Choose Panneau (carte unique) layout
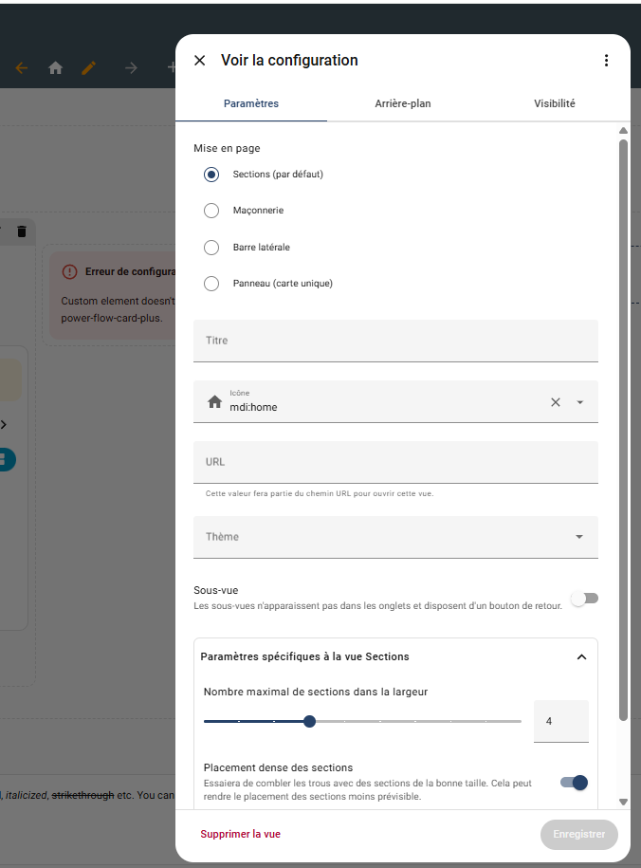Viewport: 641px width, 868px height. point(211,284)
